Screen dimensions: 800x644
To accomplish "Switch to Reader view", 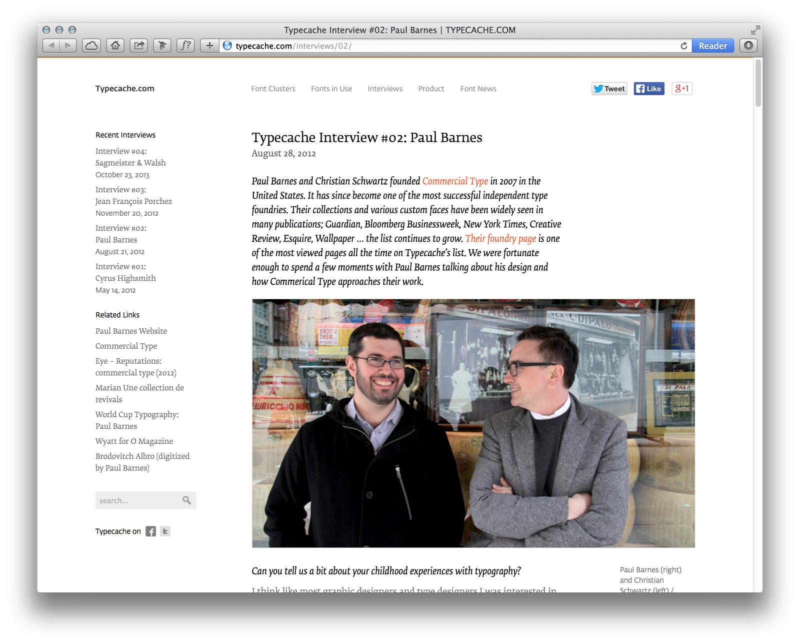I will (x=713, y=46).
